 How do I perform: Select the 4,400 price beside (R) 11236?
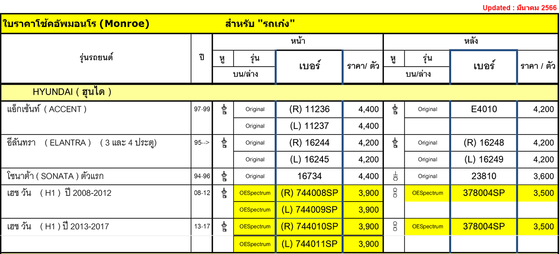[x=369, y=109]
